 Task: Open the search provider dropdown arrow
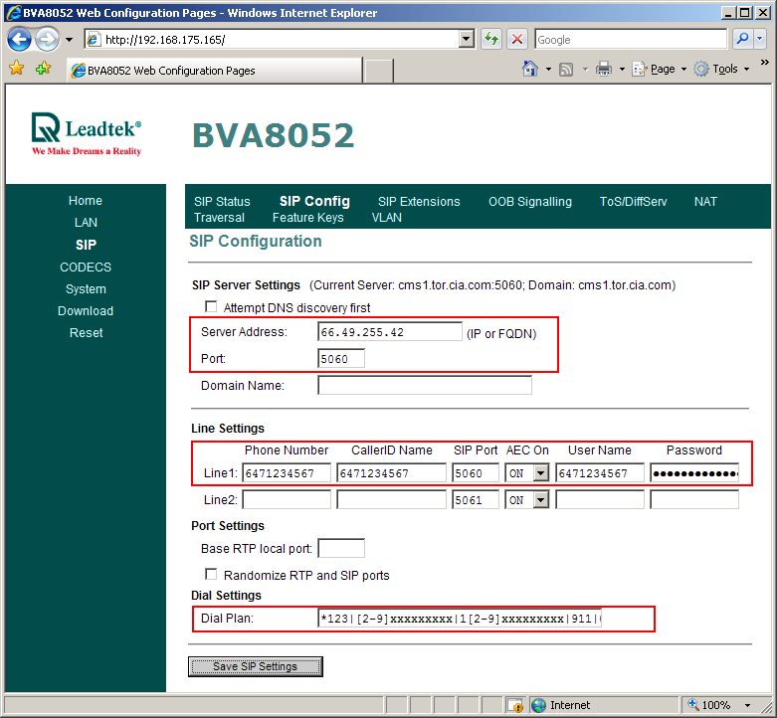pyautogui.click(x=760, y=39)
